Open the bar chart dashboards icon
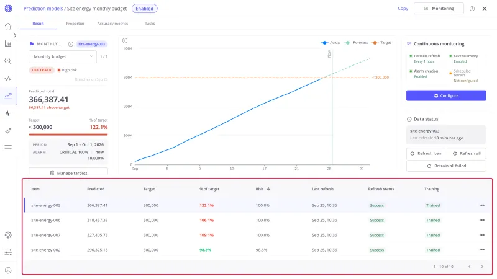This screenshot has height=279, width=497. pos(8,43)
